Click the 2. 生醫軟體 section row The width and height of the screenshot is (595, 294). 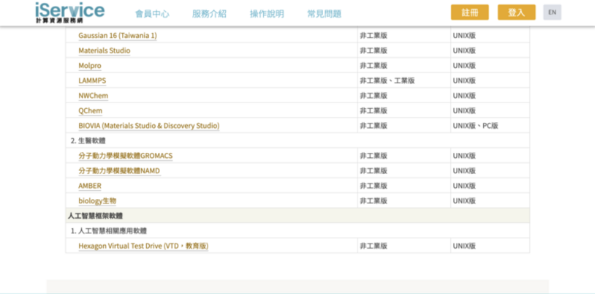tap(297, 140)
